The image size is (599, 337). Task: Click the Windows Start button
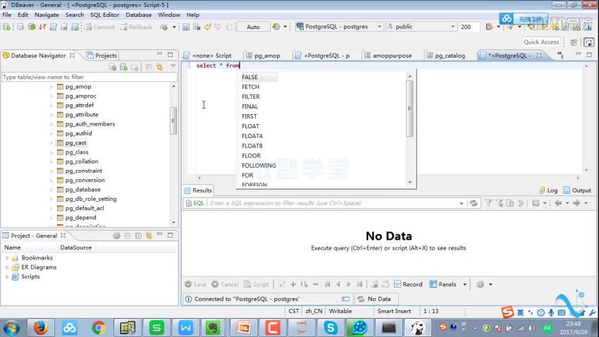click(x=11, y=328)
